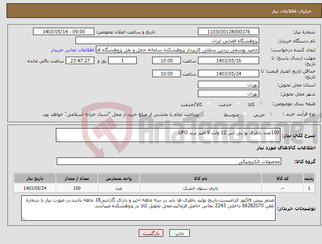The image size is (322, 244).
Task: Select the متوسط purchase type radio
Action: (245, 114)
